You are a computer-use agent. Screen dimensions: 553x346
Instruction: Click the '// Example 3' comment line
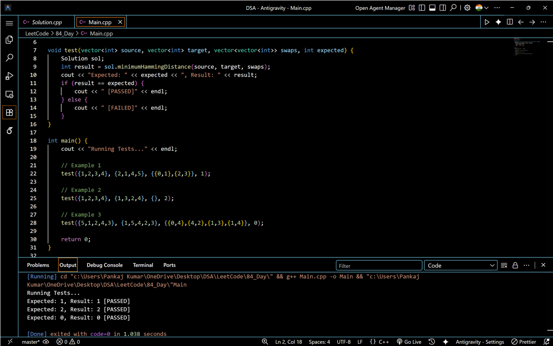(x=81, y=215)
